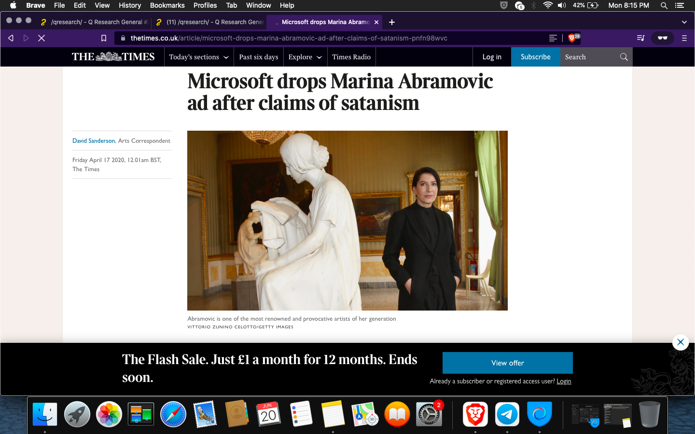The image size is (695, 434).
Task: Click the browser forward arrow
Action: click(26, 38)
